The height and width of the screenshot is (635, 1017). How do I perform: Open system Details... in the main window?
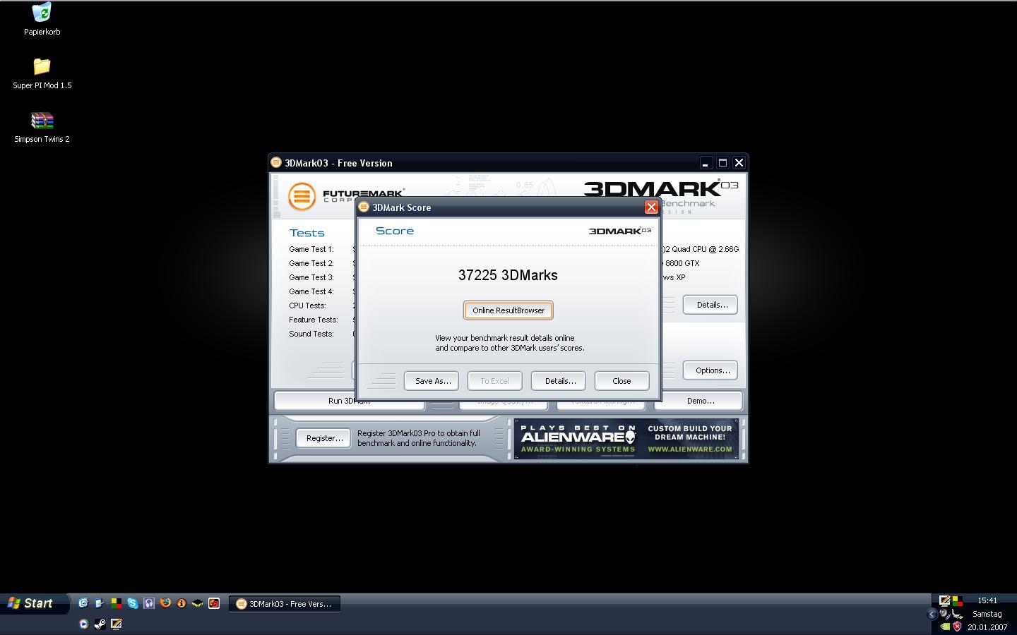(x=711, y=305)
